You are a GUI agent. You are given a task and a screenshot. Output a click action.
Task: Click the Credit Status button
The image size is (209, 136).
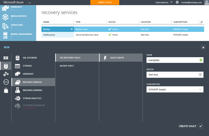tap(105, 2)
